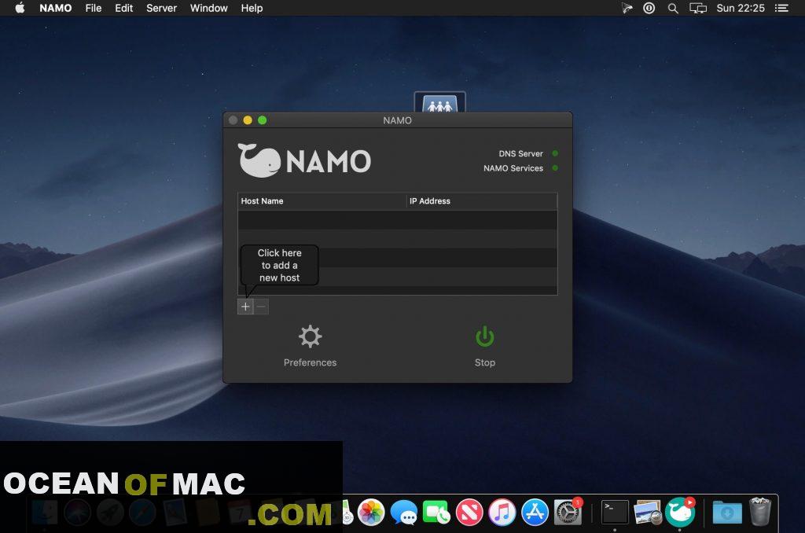Open the Apple menu
The width and height of the screenshot is (805, 533).
pos(20,8)
